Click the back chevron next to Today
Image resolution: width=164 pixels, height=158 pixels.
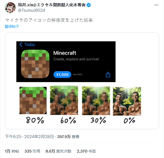(x=21, y=44)
